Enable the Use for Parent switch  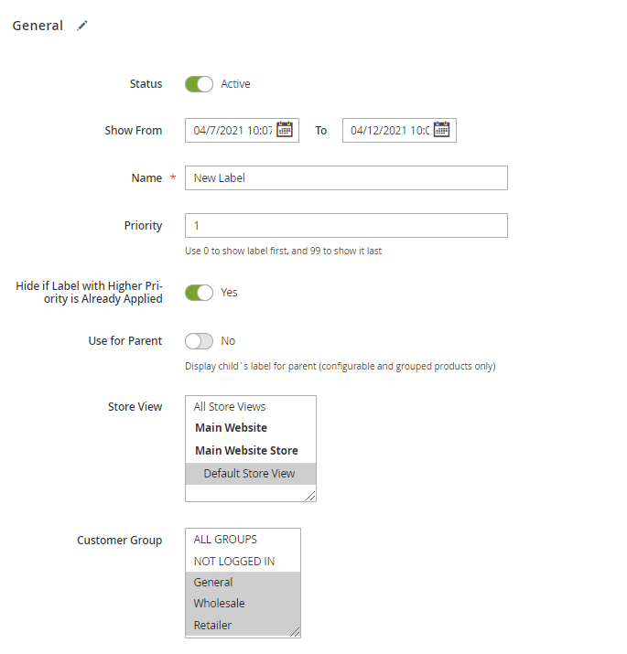pos(200,341)
